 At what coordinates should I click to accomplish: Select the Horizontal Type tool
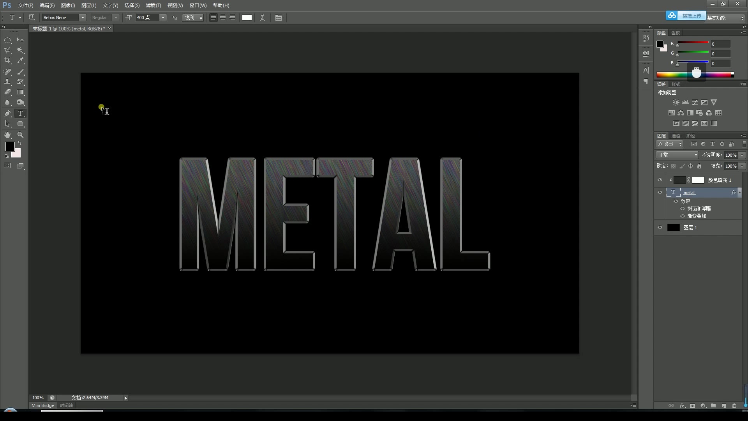tap(20, 113)
